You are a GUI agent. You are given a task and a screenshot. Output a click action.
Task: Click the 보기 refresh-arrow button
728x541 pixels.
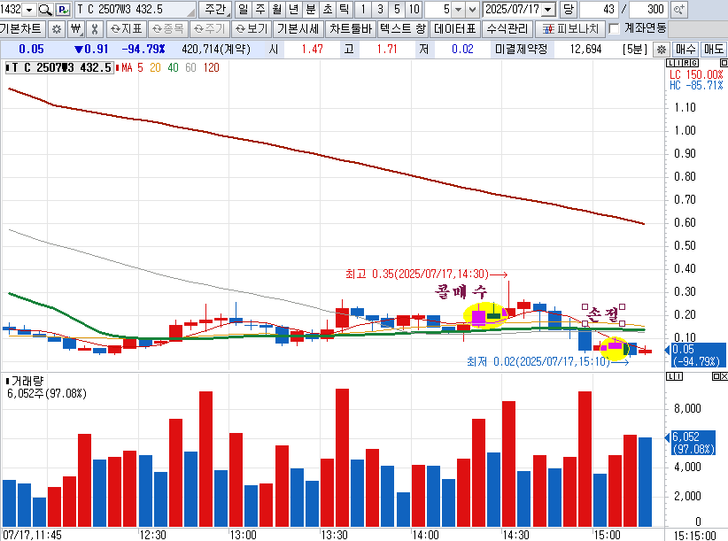[x=252, y=29]
